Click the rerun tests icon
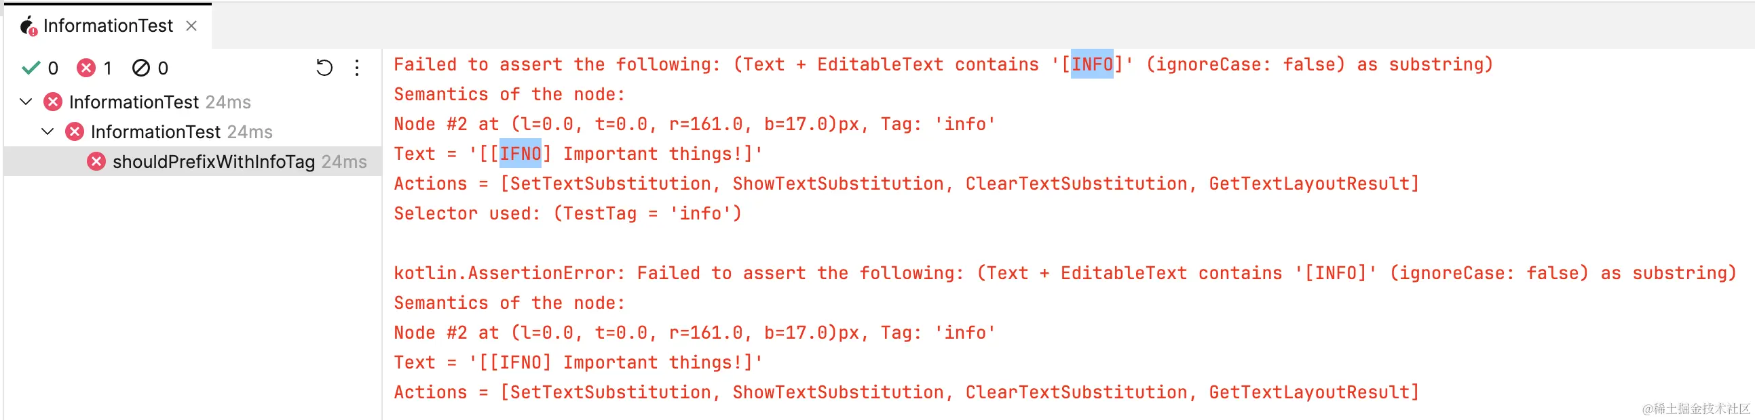 [x=324, y=68]
